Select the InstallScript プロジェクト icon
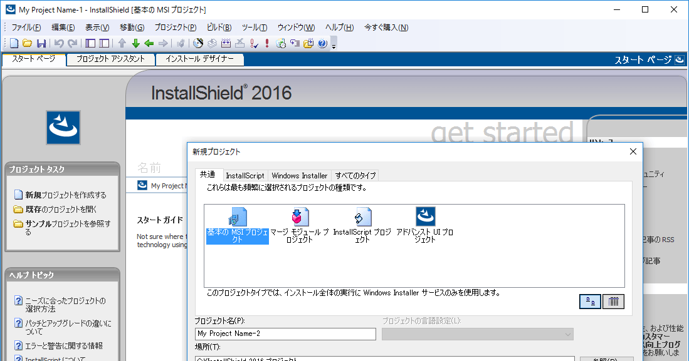The height and width of the screenshot is (361, 689). point(362,225)
